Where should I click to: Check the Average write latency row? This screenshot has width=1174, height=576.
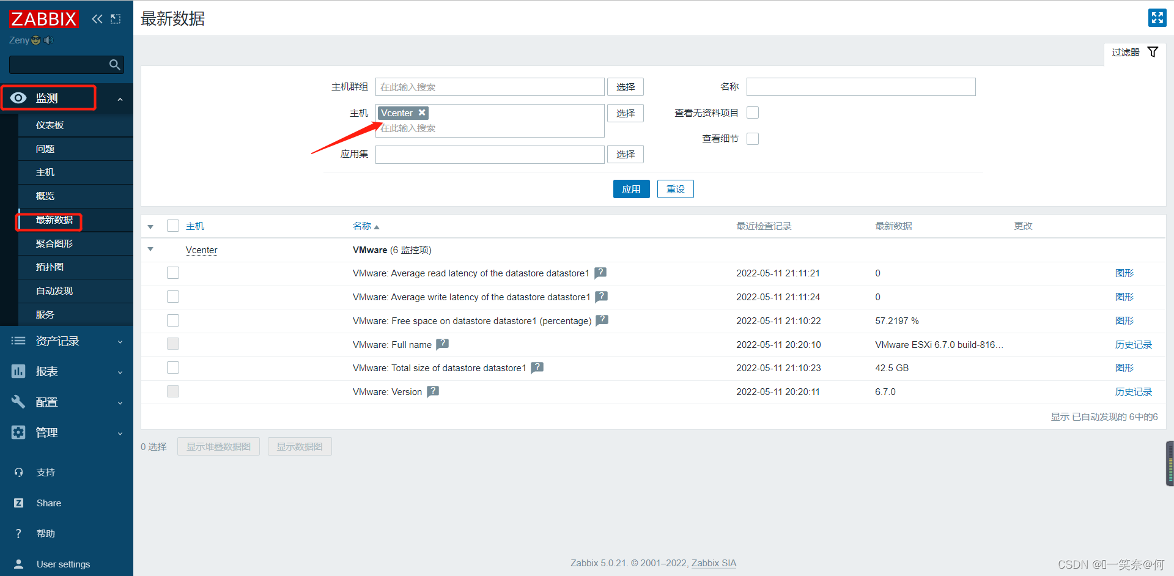point(173,297)
